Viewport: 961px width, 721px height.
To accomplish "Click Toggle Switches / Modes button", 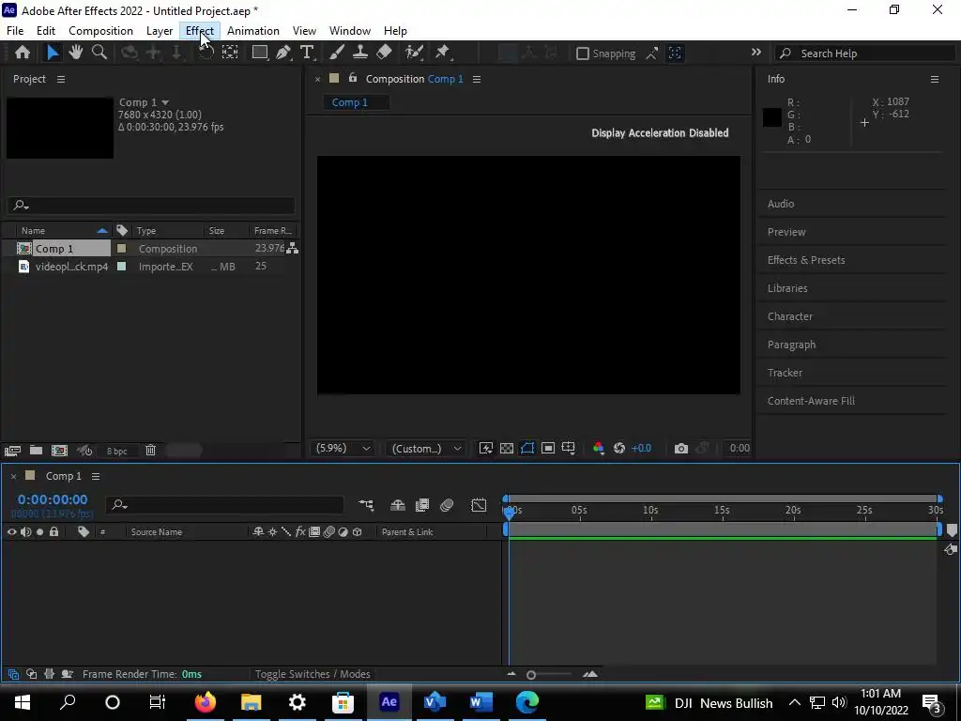I will click(313, 674).
